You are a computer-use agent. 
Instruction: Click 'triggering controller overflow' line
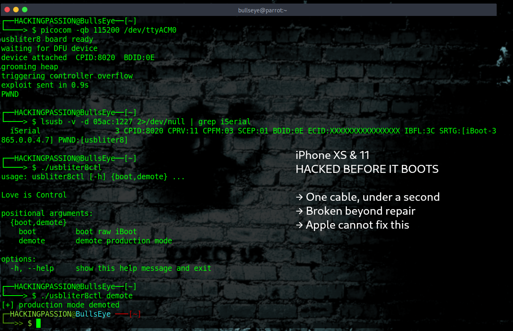(67, 76)
